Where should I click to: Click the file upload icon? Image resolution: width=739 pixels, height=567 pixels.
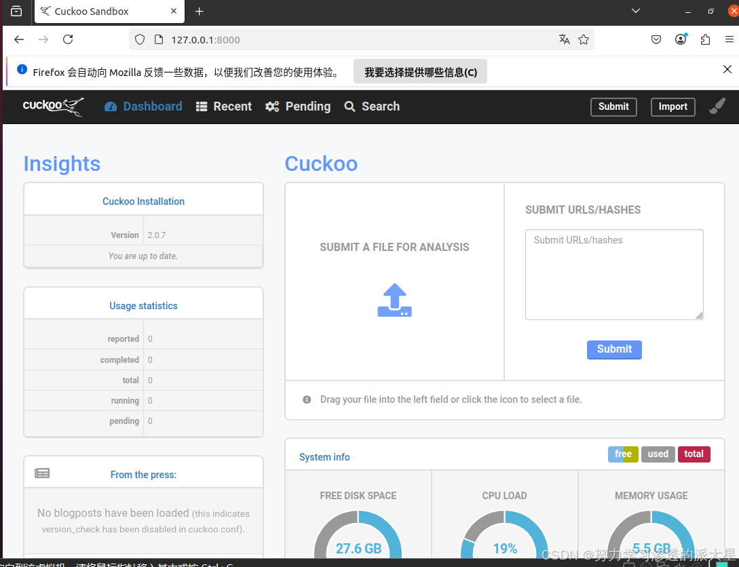tap(394, 300)
